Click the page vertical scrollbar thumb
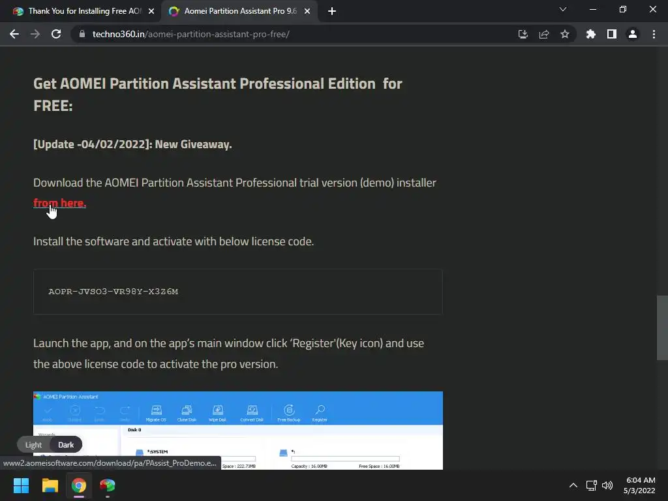The height and width of the screenshot is (501, 668). [x=662, y=327]
